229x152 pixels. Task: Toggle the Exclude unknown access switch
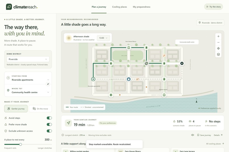click(x=49, y=131)
